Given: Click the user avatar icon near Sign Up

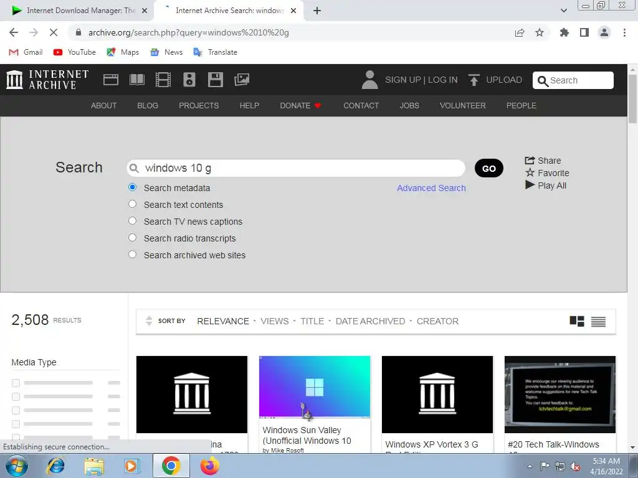Looking at the screenshot, I should [370, 80].
